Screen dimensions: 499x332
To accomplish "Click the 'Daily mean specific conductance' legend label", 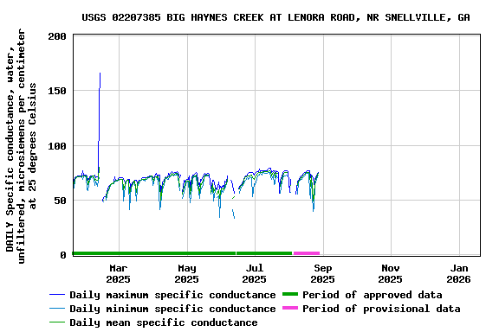I will (x=164, y=322).
